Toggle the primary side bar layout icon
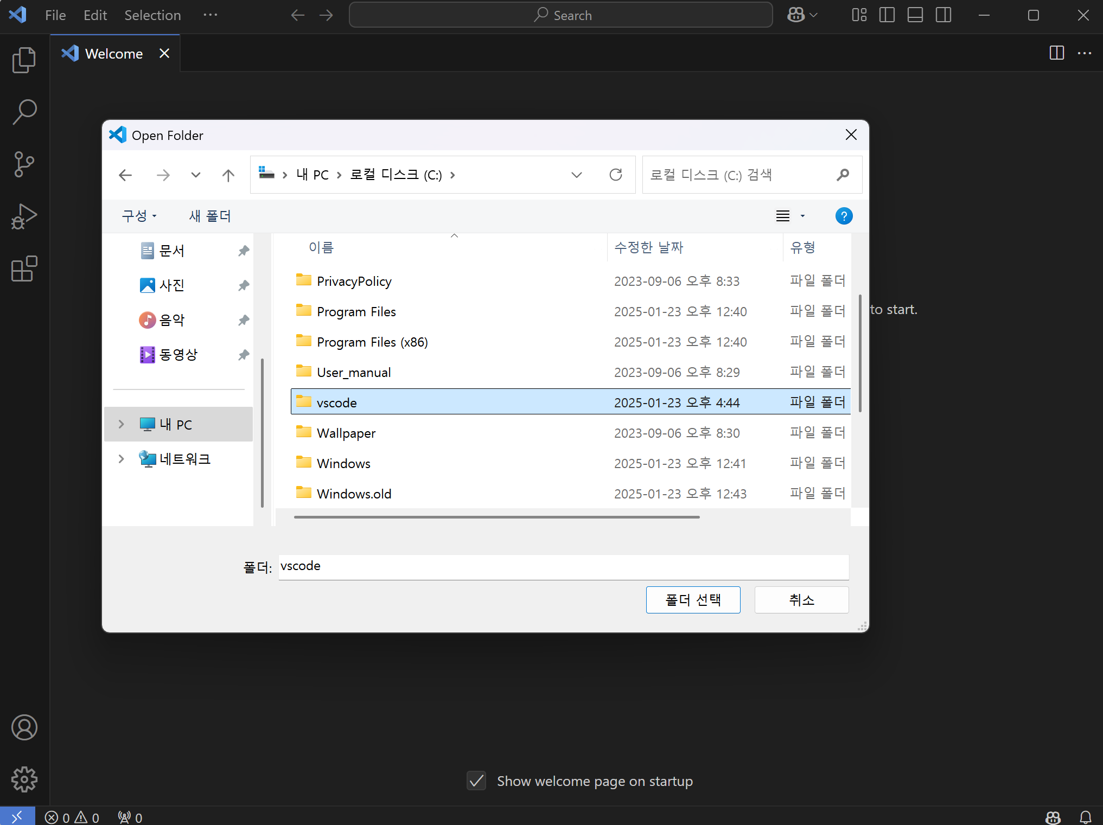 [x=887, y=15]
